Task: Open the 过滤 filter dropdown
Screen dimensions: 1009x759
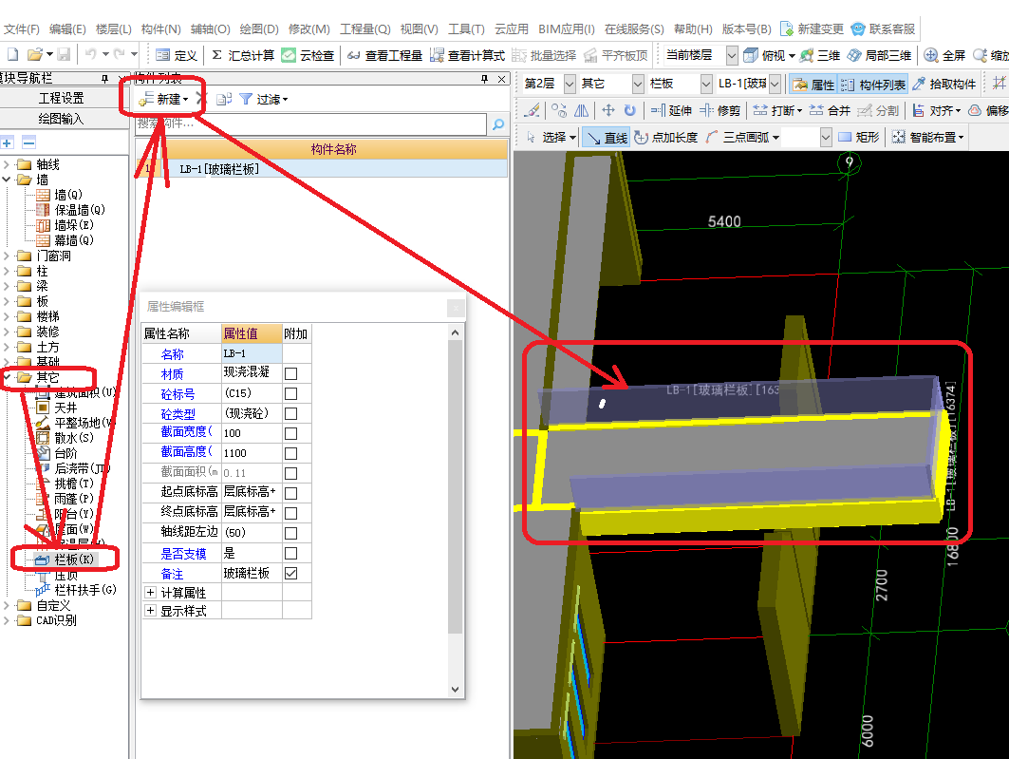Action: pos(264,99)
